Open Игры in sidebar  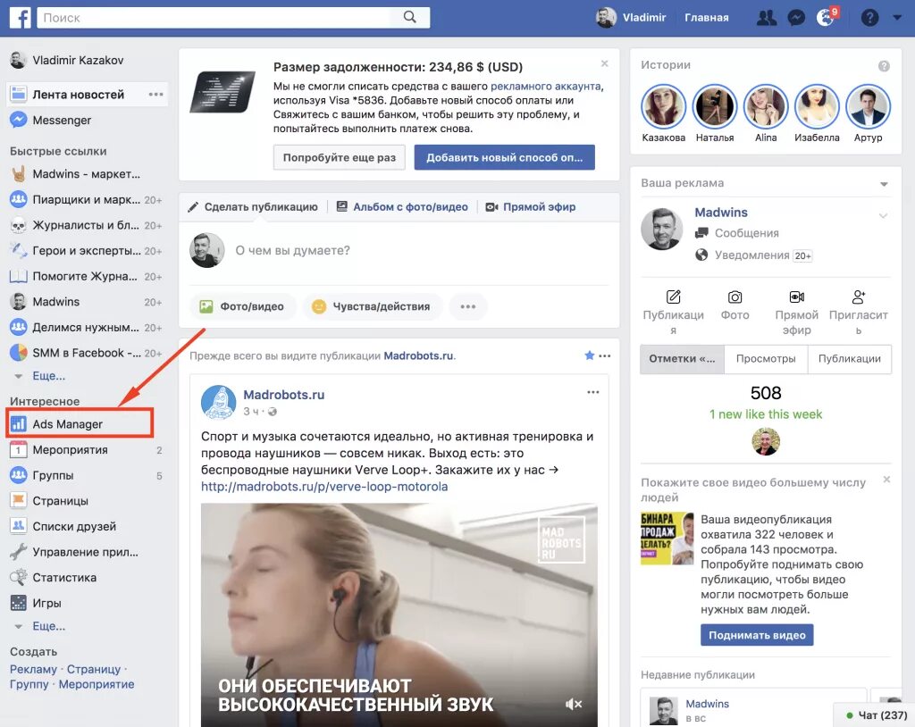(36, 604)
